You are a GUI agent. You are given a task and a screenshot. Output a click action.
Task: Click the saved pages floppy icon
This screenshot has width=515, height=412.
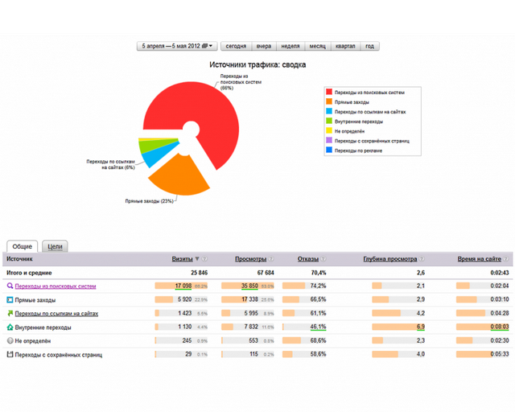pos(10,355)
